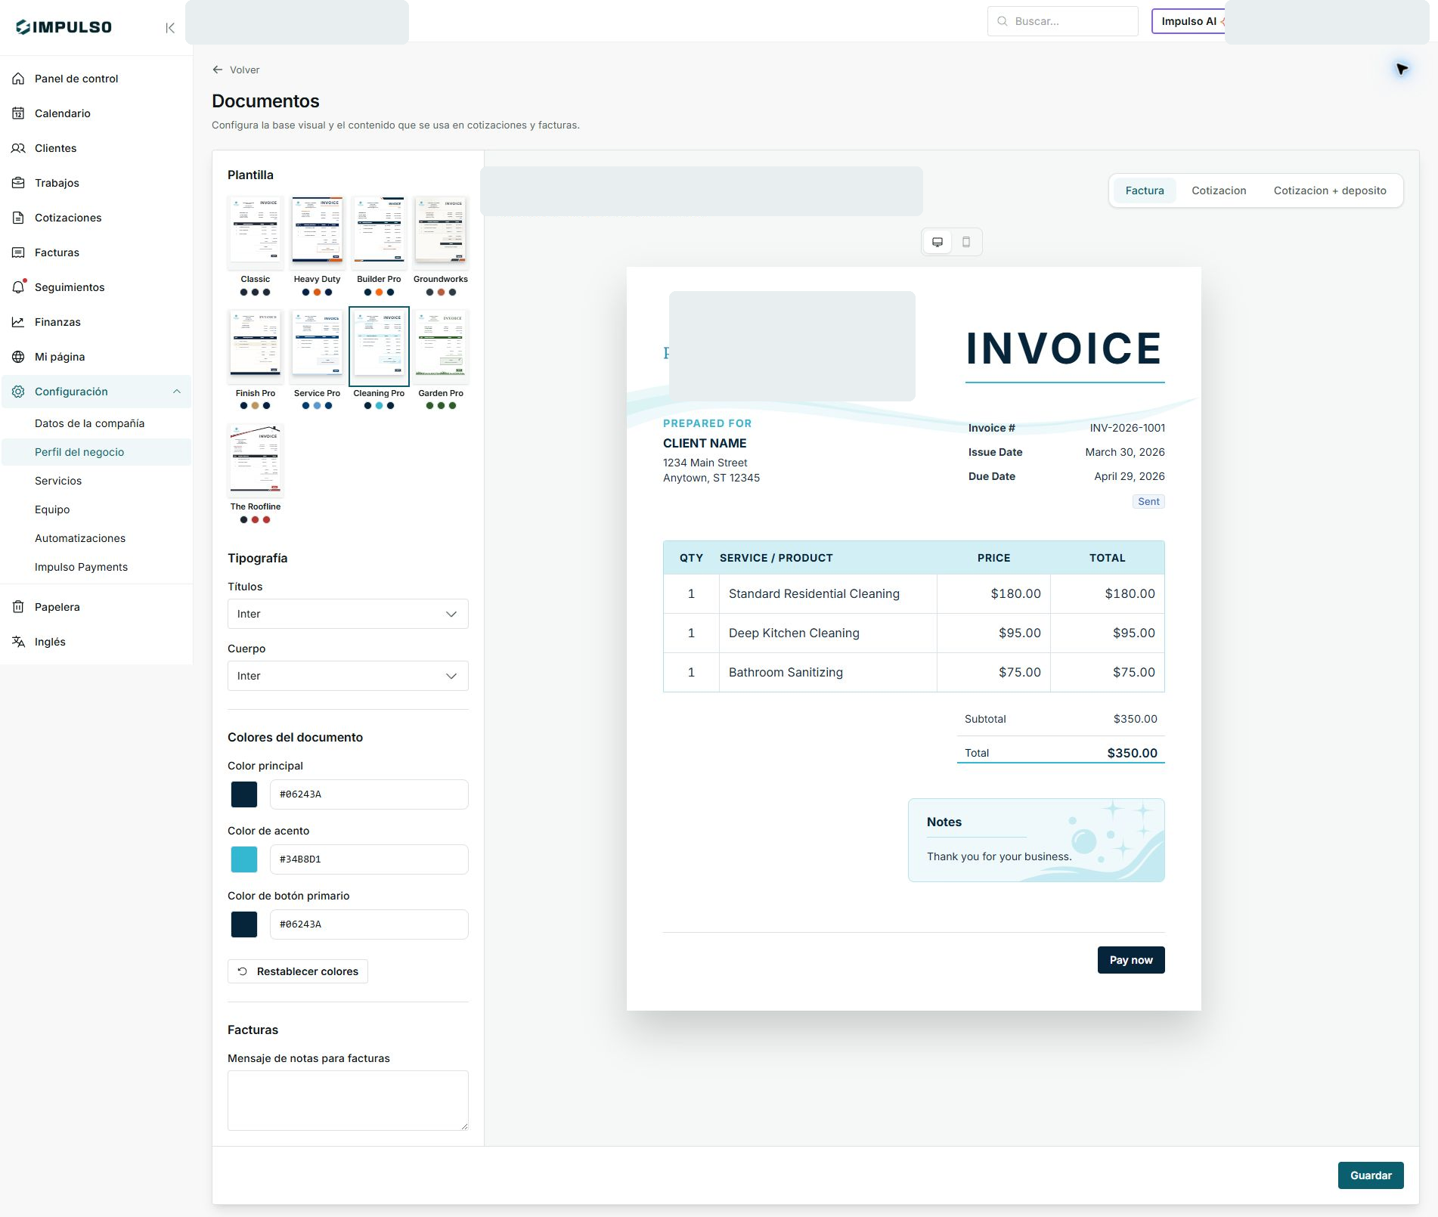Collapse the Configuración menu chevron
The height and width of the screenshot is (1217, 1438).
177,392
